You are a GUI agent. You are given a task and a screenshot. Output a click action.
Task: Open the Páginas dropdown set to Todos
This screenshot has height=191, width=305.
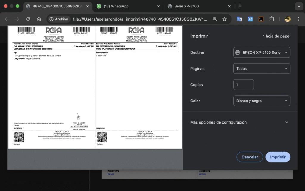[x=262, y=69]
